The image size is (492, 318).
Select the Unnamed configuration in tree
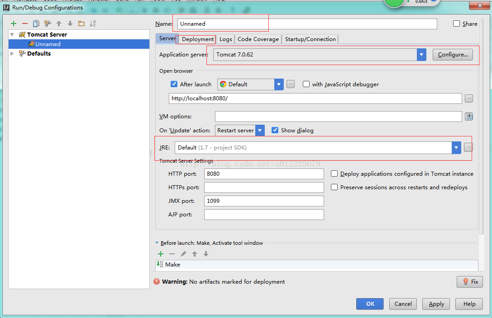pos(79,44)
